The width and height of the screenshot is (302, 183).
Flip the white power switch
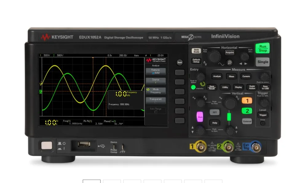pos(47,145)
